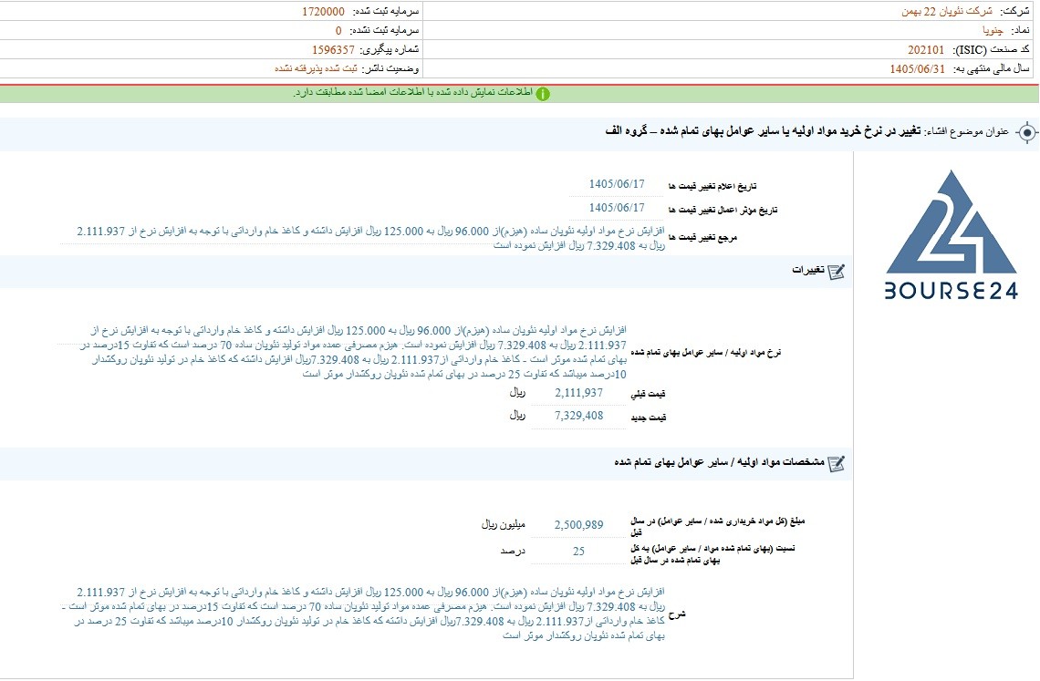
Task: Select purchased materials amount 2,500,989
Action: pyautogui.click(x=578, y=525)
